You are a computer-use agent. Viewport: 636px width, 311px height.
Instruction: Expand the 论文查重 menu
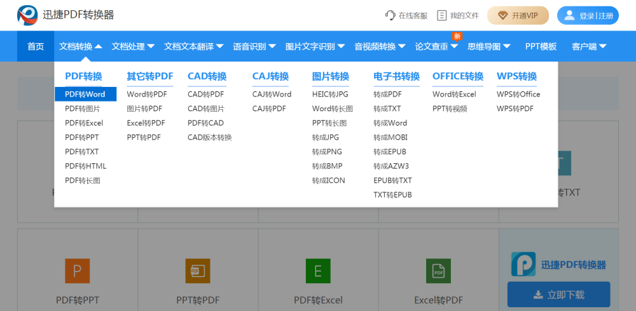[436, 46]
